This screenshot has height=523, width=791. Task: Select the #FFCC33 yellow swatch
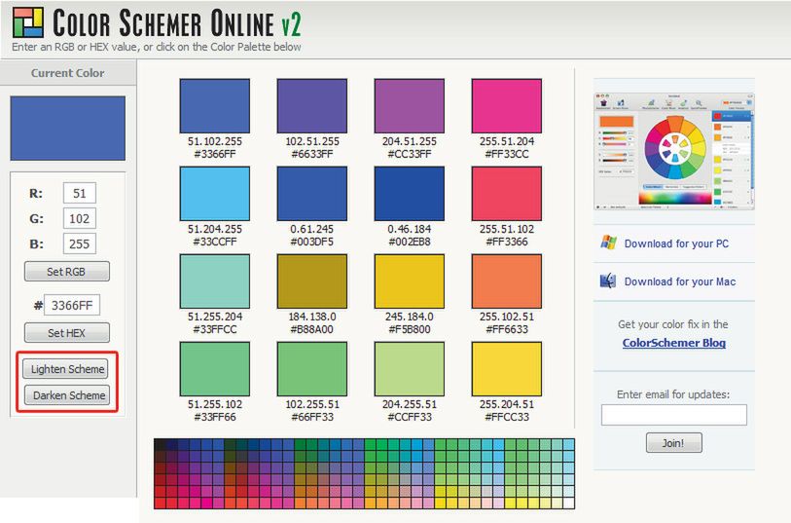pos(507,369)
